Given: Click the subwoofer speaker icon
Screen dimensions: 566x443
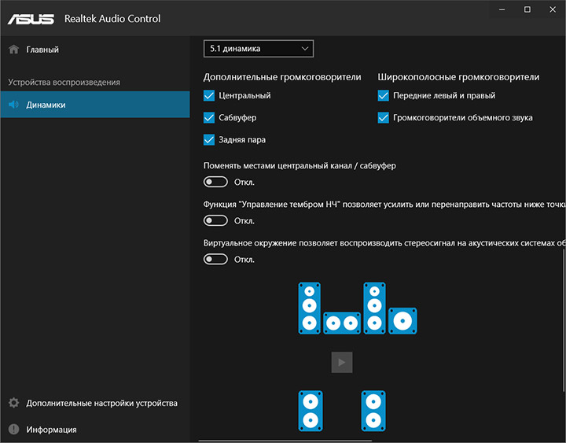Looking at the screenshot, I should (402, 320).
